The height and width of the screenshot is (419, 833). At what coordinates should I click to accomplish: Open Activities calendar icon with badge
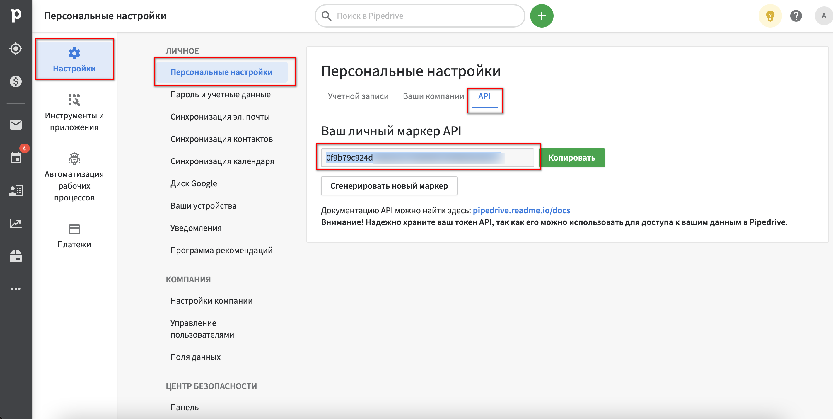(x=16, y=158)
